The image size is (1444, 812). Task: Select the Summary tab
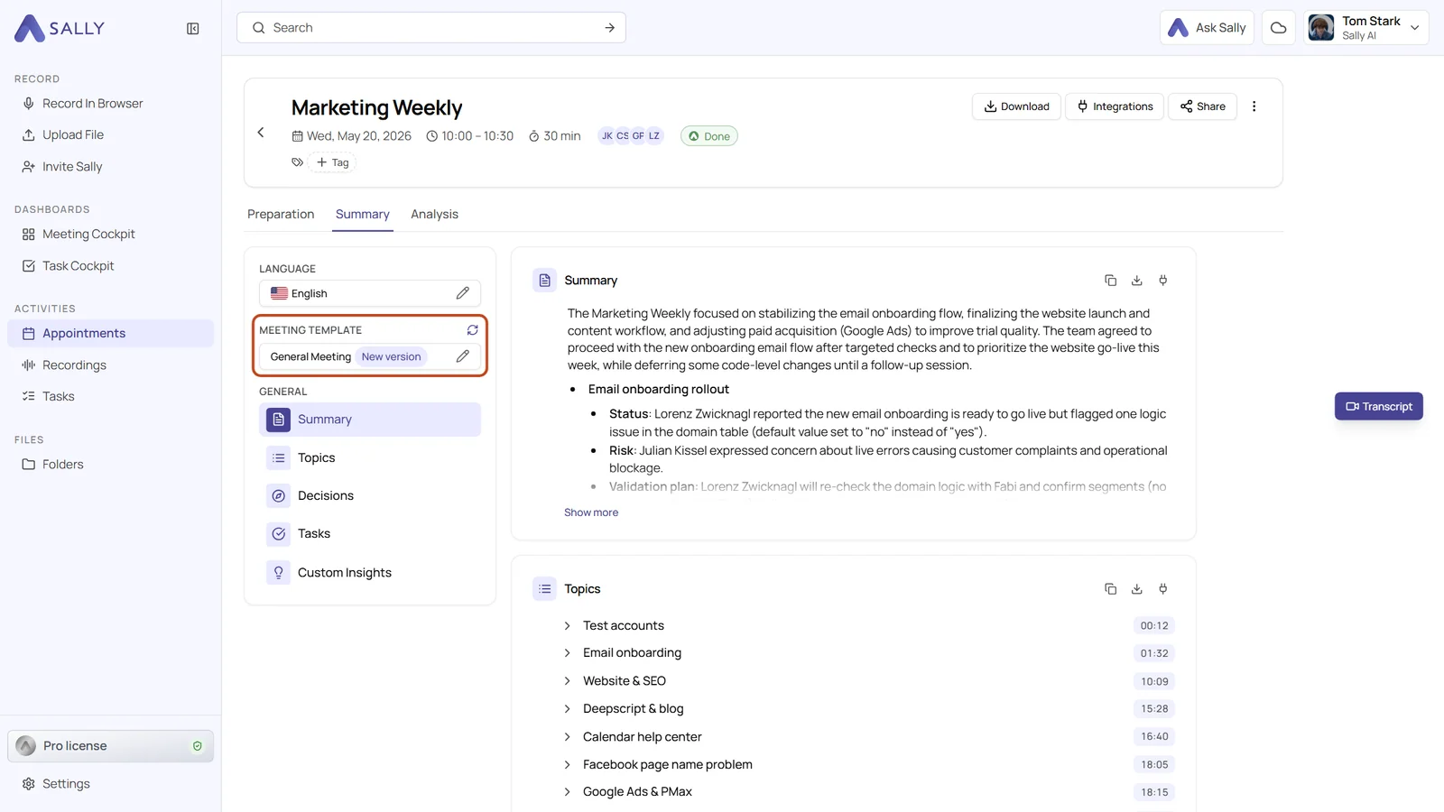pyautogui.click(x=362, y=215)
